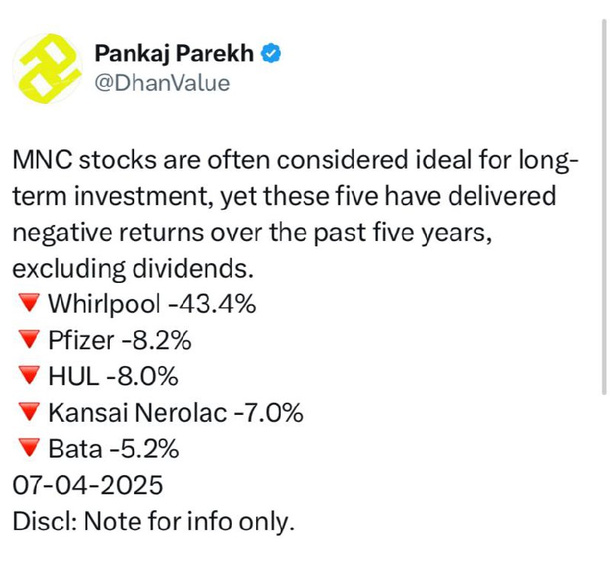Image resolution: width=610 pixels, height=566 pixels.
Task: Click the word MNC in tweet
Action: [x=43, y=159]
